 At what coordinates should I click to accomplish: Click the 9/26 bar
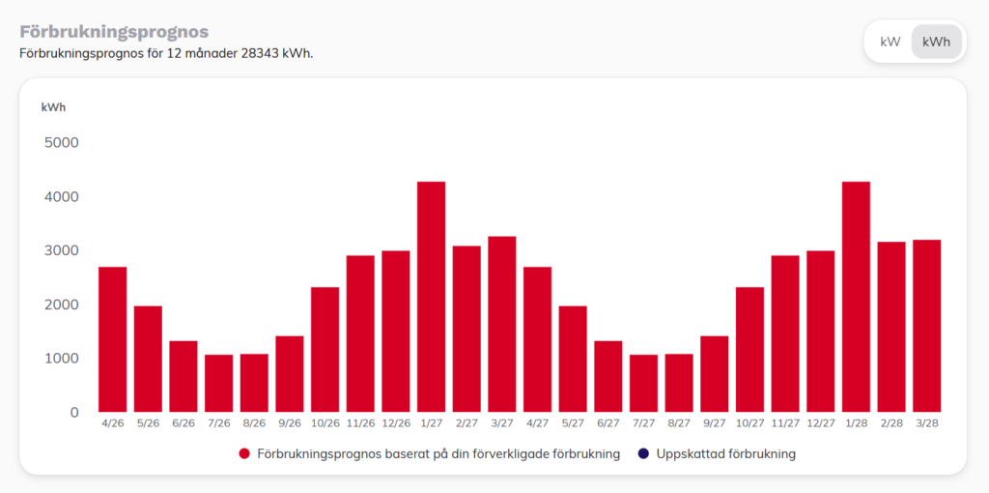290,374
